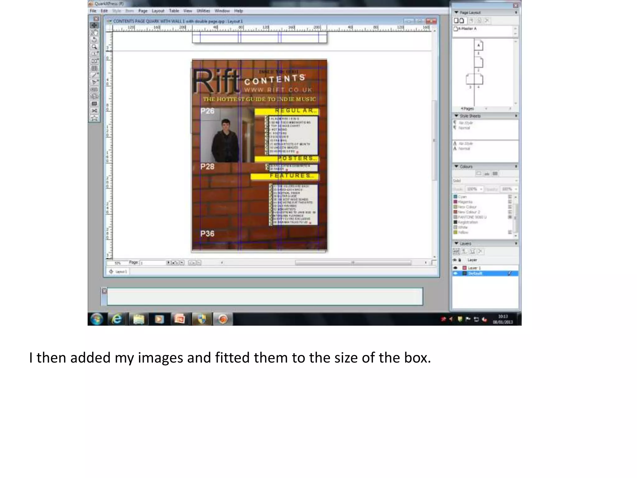Toggle visibility eye of Default layer
Viewport: 637px width, 478px height.
click(x=456, y=274)
